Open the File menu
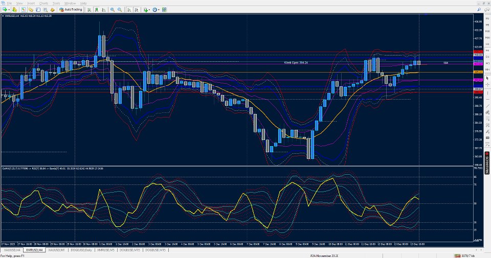Screen dimensions: 491x258 9,3
